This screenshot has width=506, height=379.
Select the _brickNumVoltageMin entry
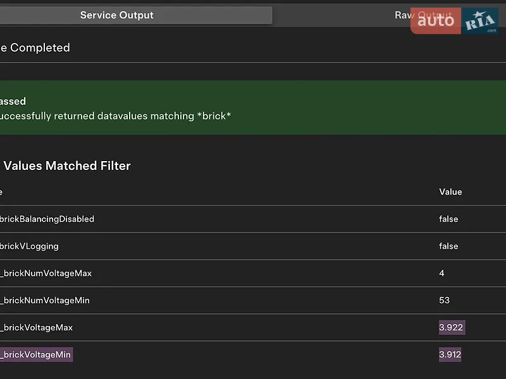(45, 301)
